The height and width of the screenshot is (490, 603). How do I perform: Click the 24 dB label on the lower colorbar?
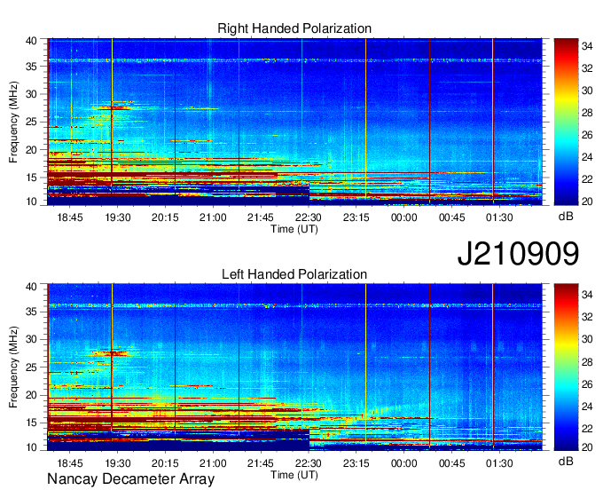(587, 406)
